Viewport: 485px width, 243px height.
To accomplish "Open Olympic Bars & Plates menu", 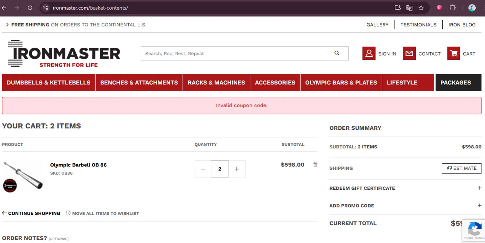I will click(341, 83).
